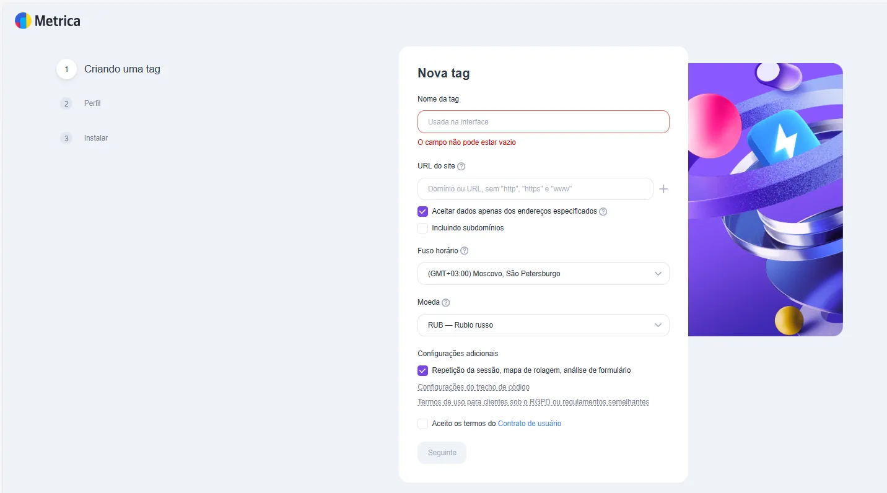Click the help icon beside Fuso horário
Viewport: 887px width, 493px height.
coord(465,251)
